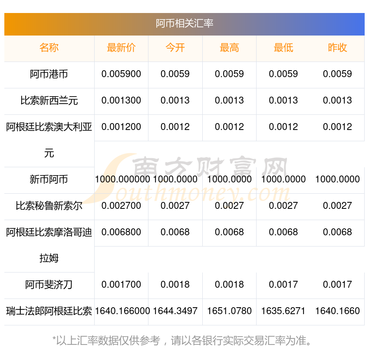Viewport: 369px width, 354px height.
Task: Click the 0.005900 latest price value
Action: (121, 74)
